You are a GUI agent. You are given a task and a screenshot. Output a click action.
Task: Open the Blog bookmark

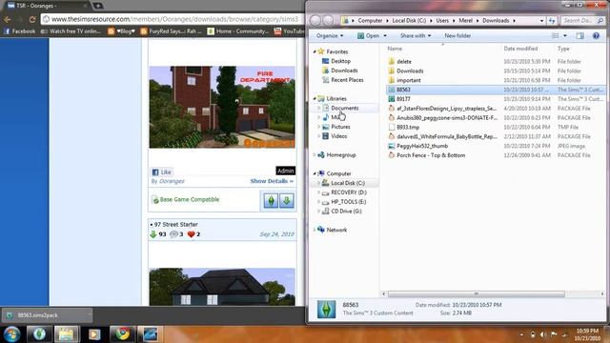tap(122, 31)
